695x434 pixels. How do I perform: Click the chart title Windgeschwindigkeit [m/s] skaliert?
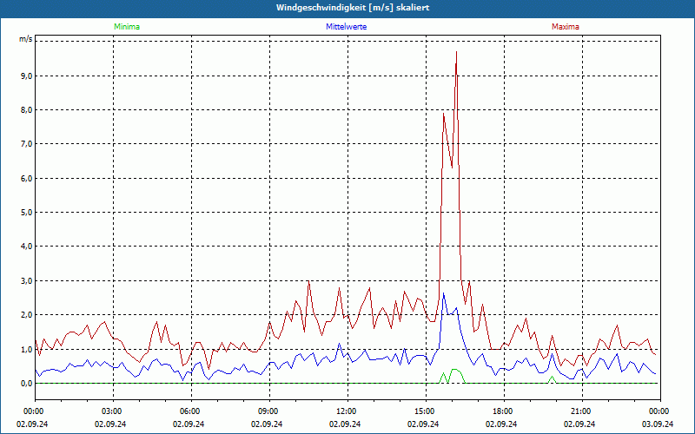(353, 8)
